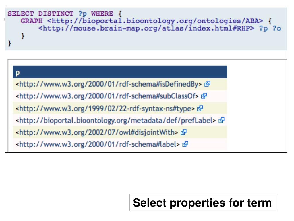Click the bioportal metadata prefLabel URI
The height and width of the screenshot is (221, 294).
[116, 121]
